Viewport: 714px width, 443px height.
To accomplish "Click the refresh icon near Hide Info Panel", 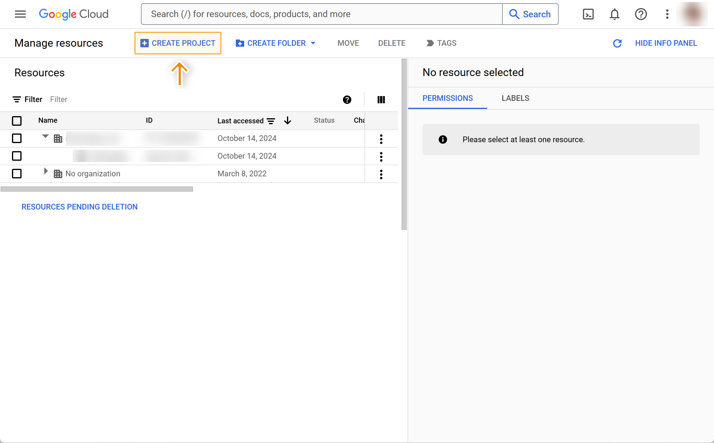I will point(617,43).
